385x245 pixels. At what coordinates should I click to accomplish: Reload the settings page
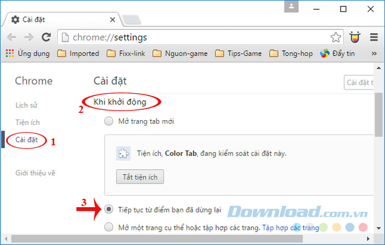[46, 37]
